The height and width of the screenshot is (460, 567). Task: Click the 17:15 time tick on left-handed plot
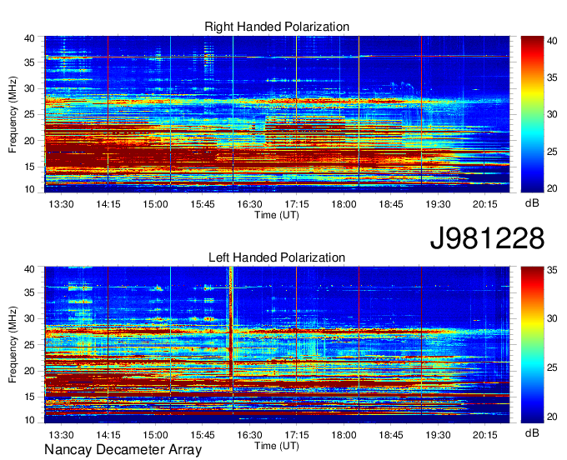(x=297, y=435)
